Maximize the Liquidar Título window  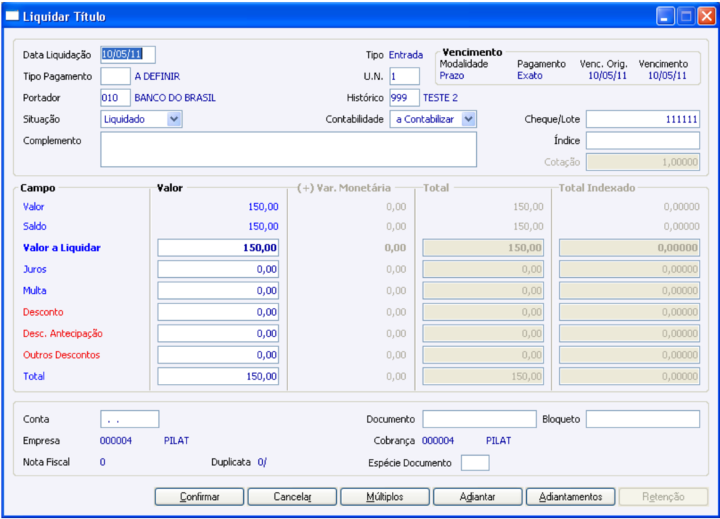pyautogui.click(x=686, y=17)
